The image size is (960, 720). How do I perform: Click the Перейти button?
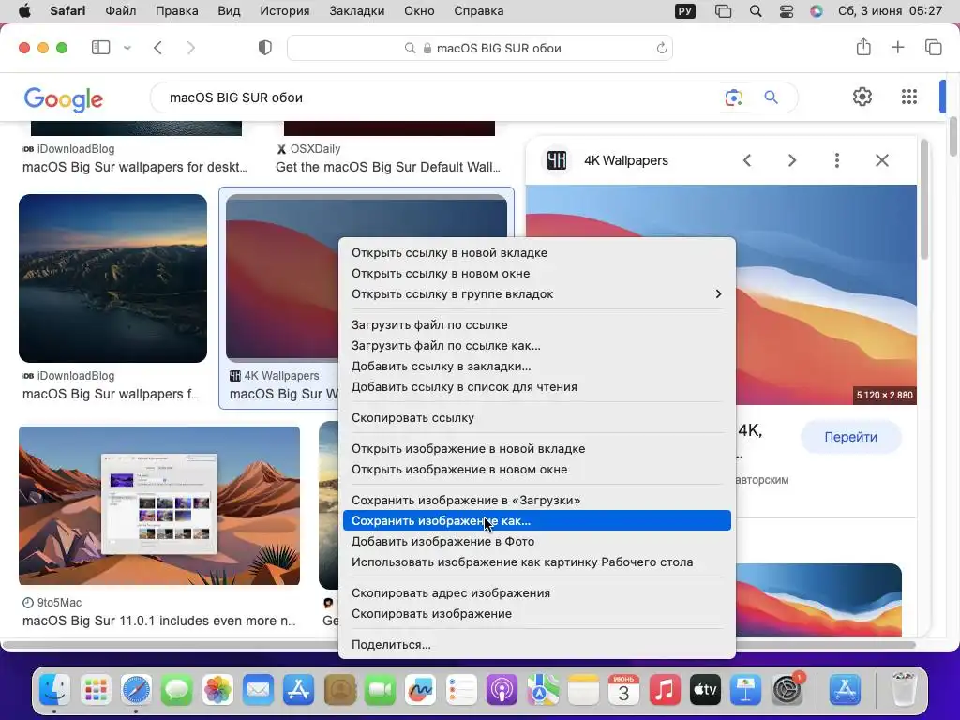[x=850, y=437]
